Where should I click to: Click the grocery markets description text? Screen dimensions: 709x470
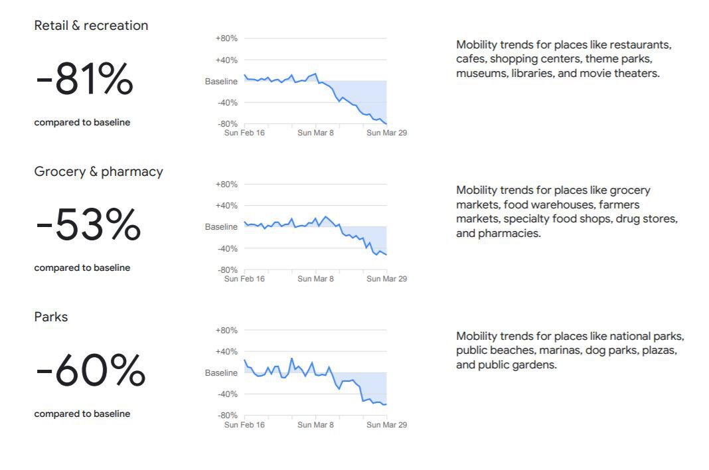coord(566,212)
